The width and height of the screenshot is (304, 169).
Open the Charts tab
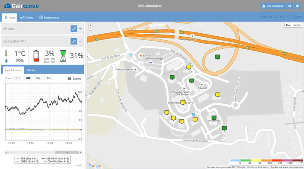(x=26, y=18)
